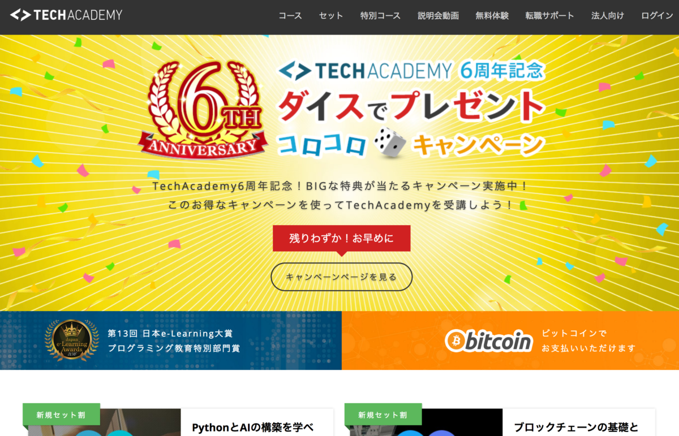Click the e-Learning Awards crown badge
The image size is (679, 436).
[72, 341]
